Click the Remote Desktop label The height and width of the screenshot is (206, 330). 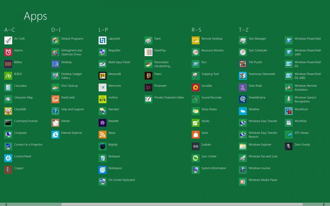point(212,39)
